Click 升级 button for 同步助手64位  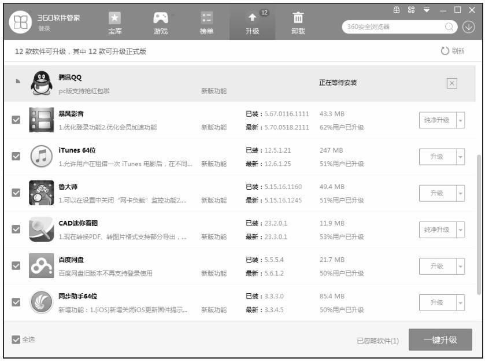438,302
